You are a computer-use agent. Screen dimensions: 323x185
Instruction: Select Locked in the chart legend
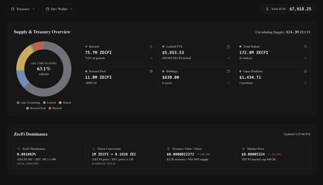pyautogui.click(x=49, y=103)
